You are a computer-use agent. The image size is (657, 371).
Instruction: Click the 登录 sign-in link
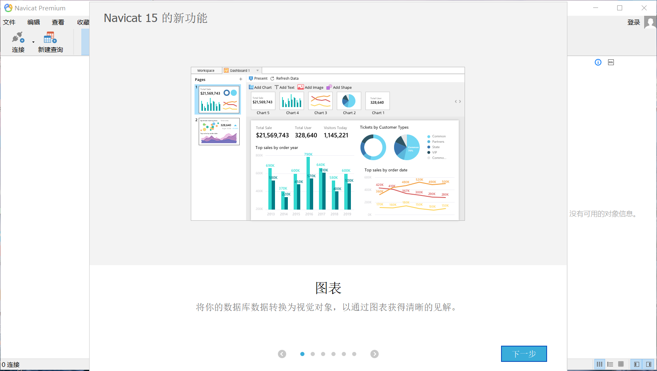coord(633,22)
